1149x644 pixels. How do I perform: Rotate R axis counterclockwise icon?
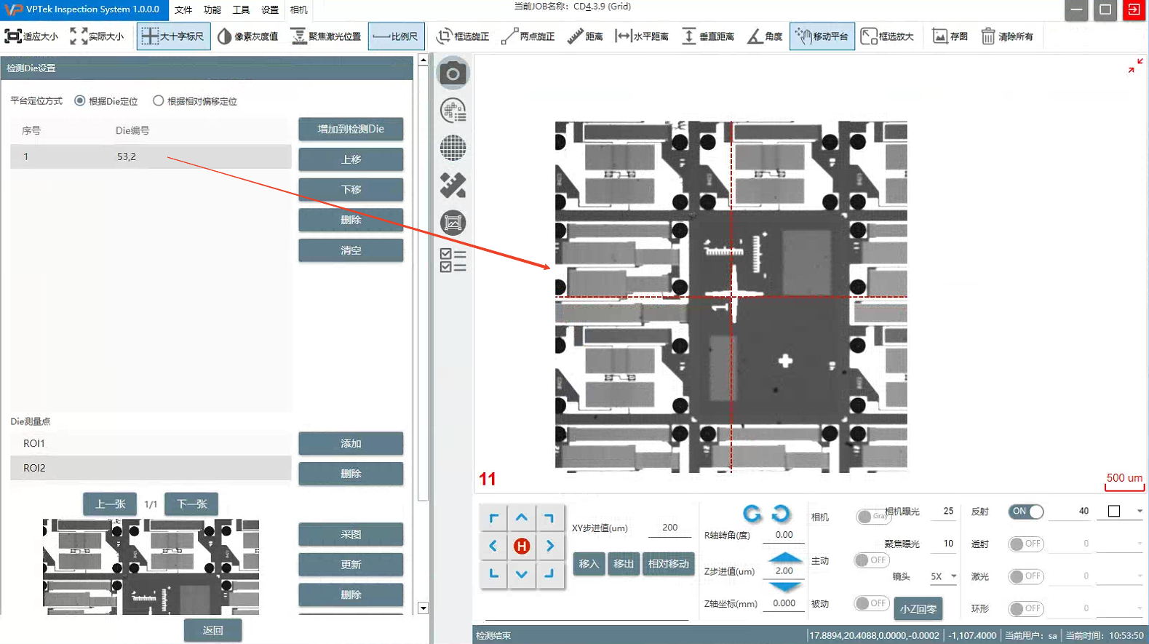tap(781, 514)
